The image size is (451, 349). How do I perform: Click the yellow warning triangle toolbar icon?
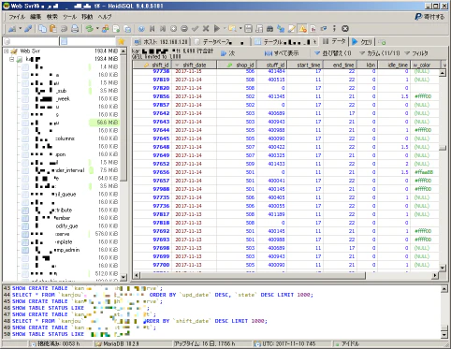coord(302,29)
